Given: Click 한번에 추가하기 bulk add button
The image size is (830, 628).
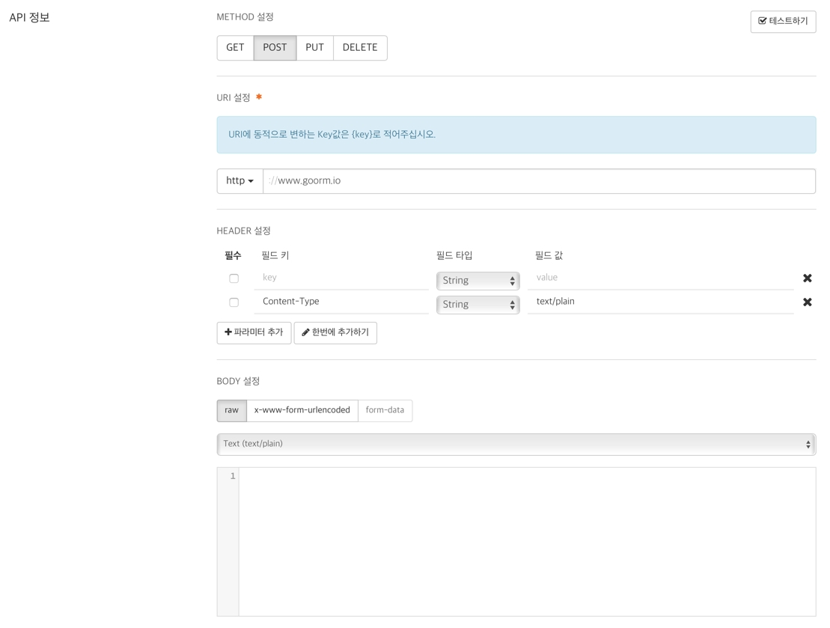Looking at the screenshot, I should coord(335,333).
